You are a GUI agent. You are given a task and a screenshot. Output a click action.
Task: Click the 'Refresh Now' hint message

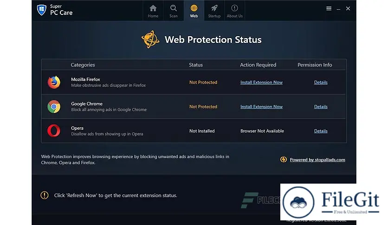[116, 195]
